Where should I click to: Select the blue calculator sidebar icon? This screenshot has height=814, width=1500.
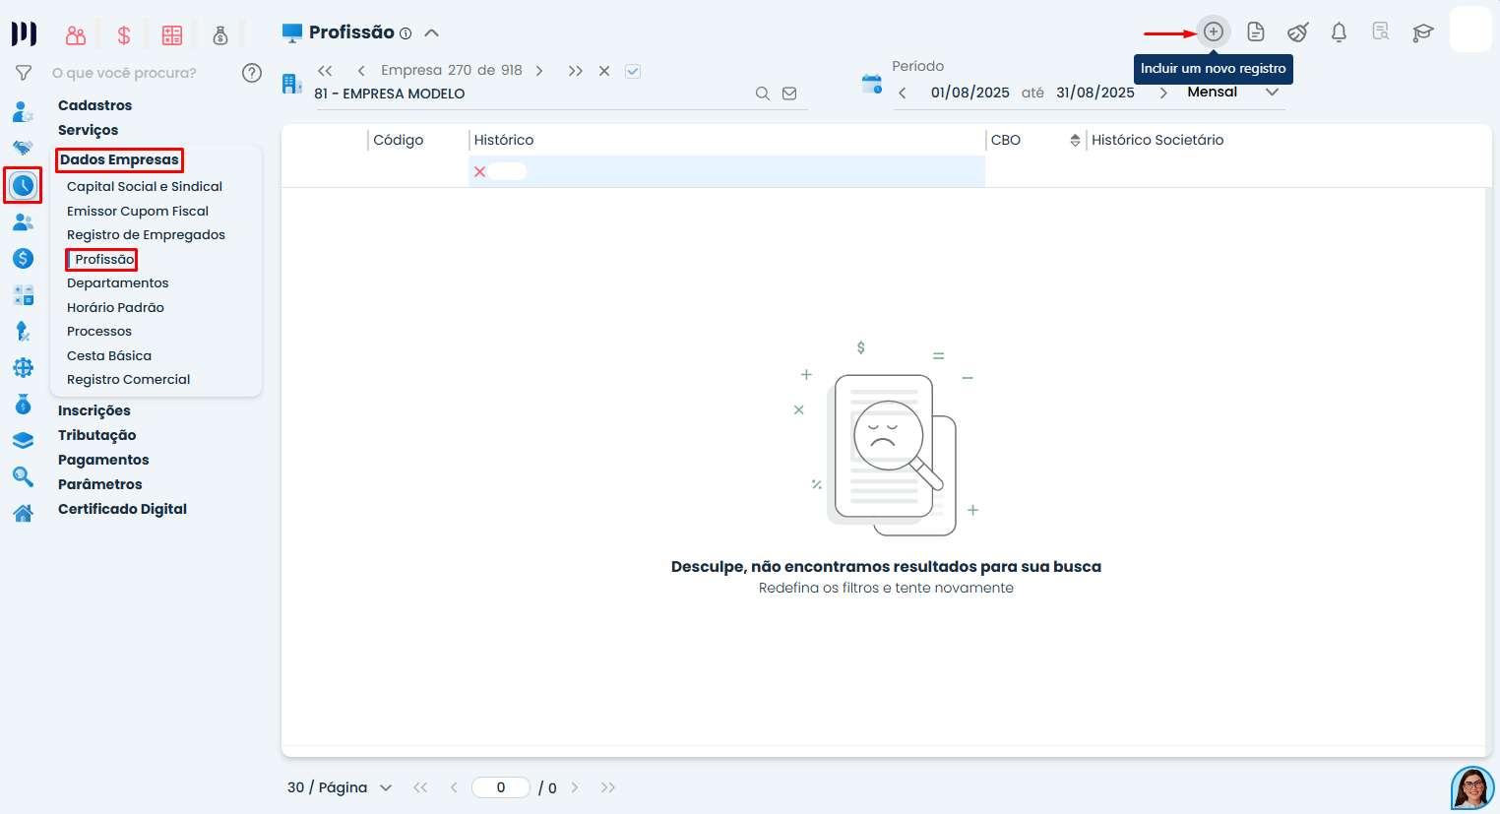click(x=23, y=295)
